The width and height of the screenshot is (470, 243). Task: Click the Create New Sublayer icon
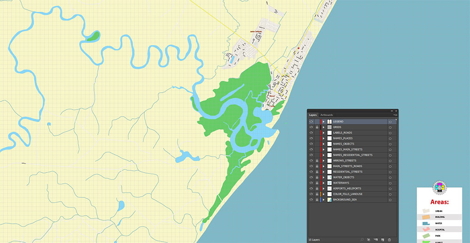pos(376,240)
